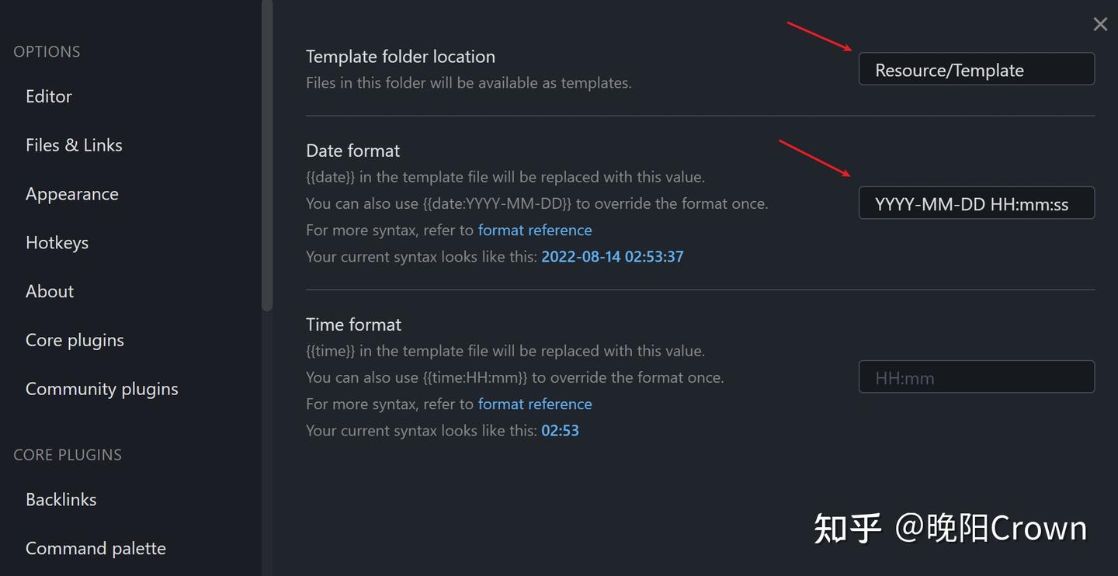
Task: Open Backlinks plugin options
Action: point(61,500)
